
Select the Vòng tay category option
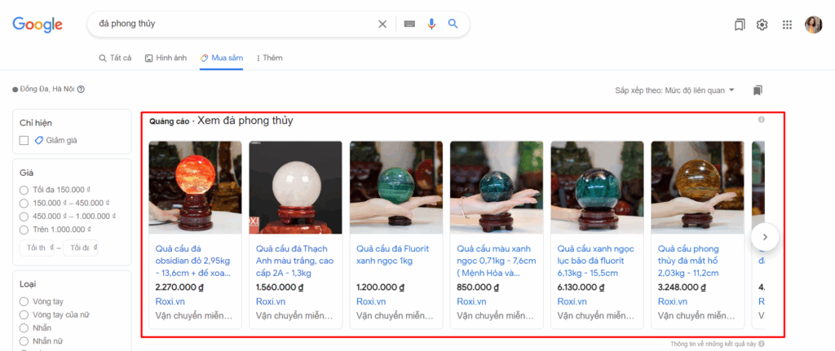click(x=24, y=301)
